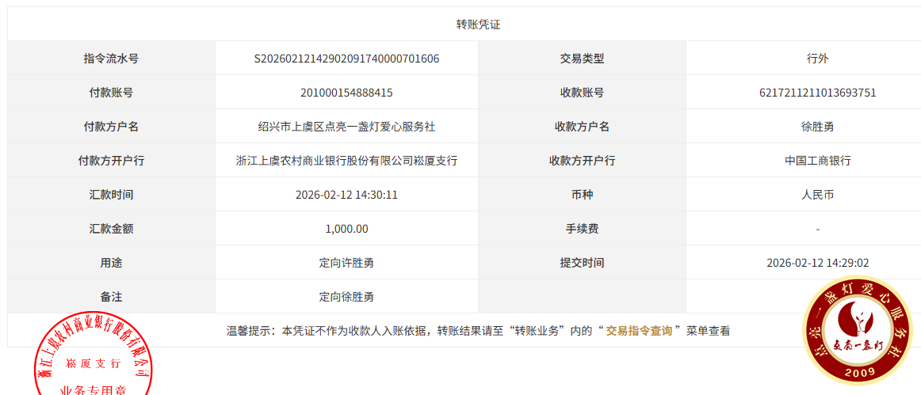Open the 交易指令查询 link
The image size is (921, 395).
[639, 331]
